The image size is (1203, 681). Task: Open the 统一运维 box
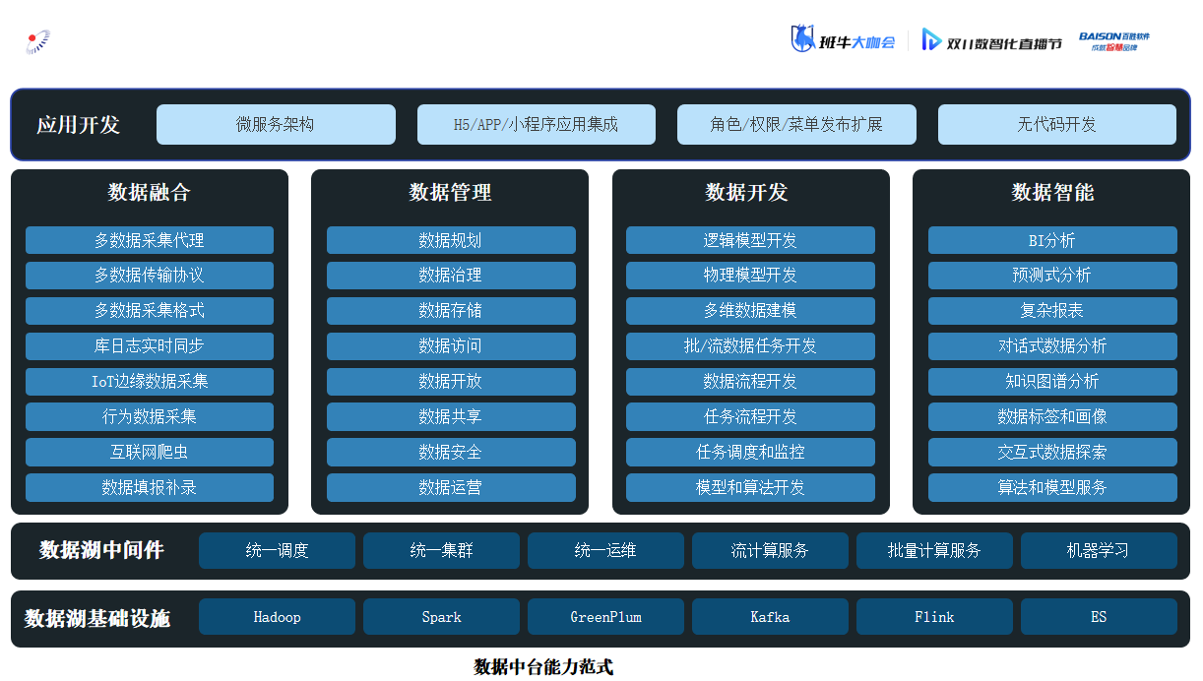click(605, 551)
